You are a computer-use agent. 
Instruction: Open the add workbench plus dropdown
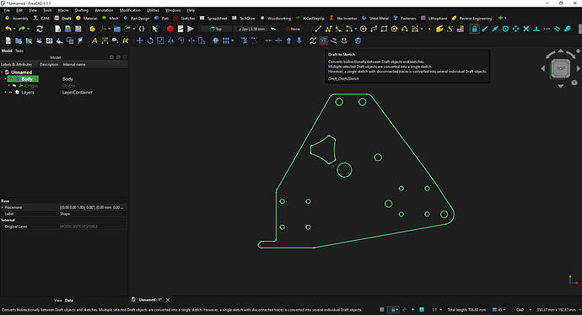coord(502,18)
